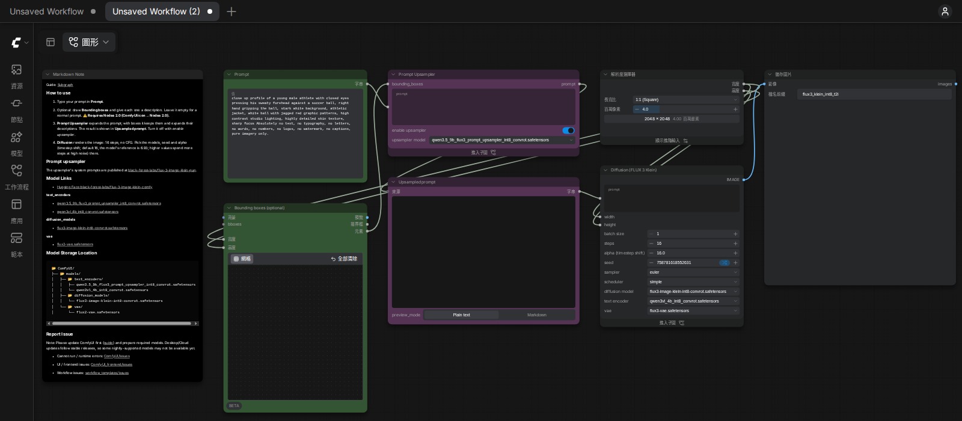962x421 pixels.
Task: Collapse the Bounding boxes (optional) node
Action: [x=228, y=208]
